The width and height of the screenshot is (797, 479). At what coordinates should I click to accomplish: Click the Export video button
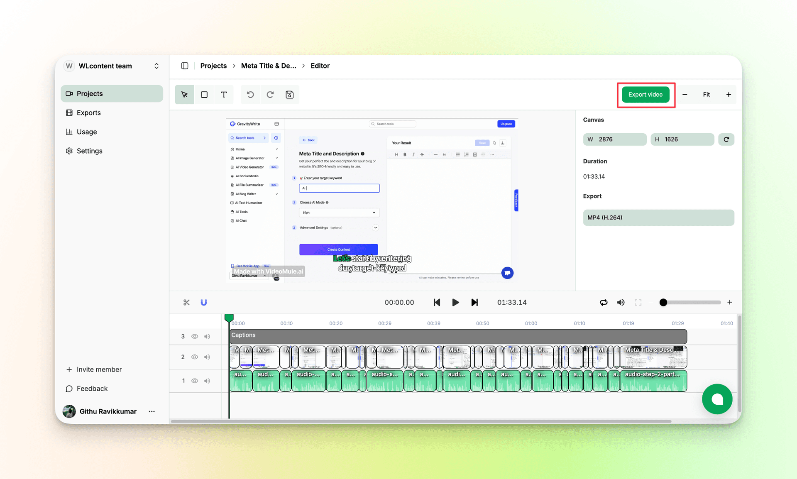[645, 94]
